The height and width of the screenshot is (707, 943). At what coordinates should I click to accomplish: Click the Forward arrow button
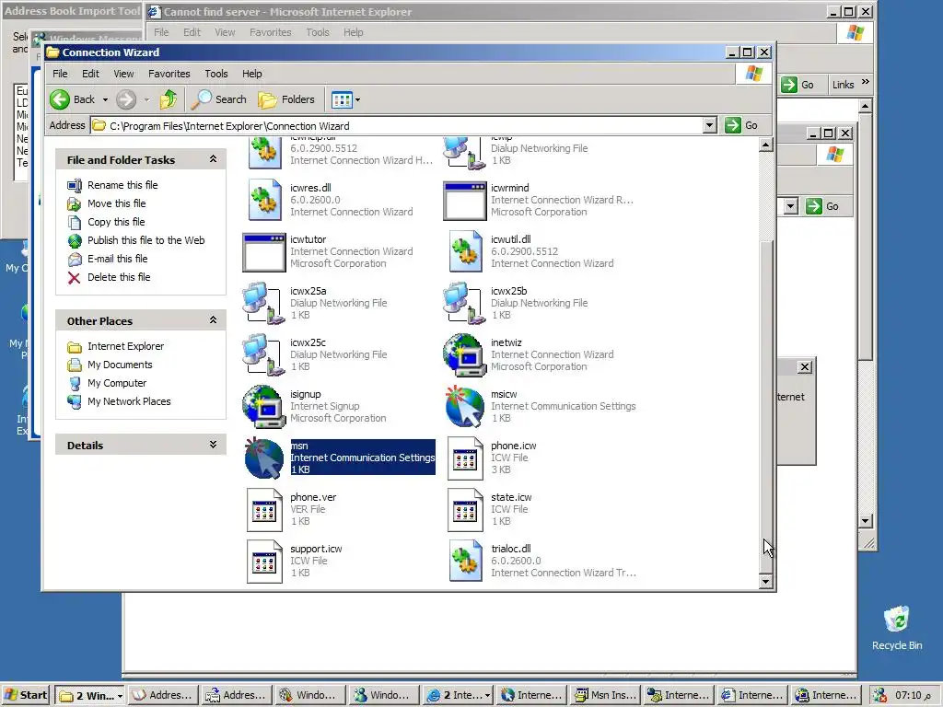[x=125, y=99]
